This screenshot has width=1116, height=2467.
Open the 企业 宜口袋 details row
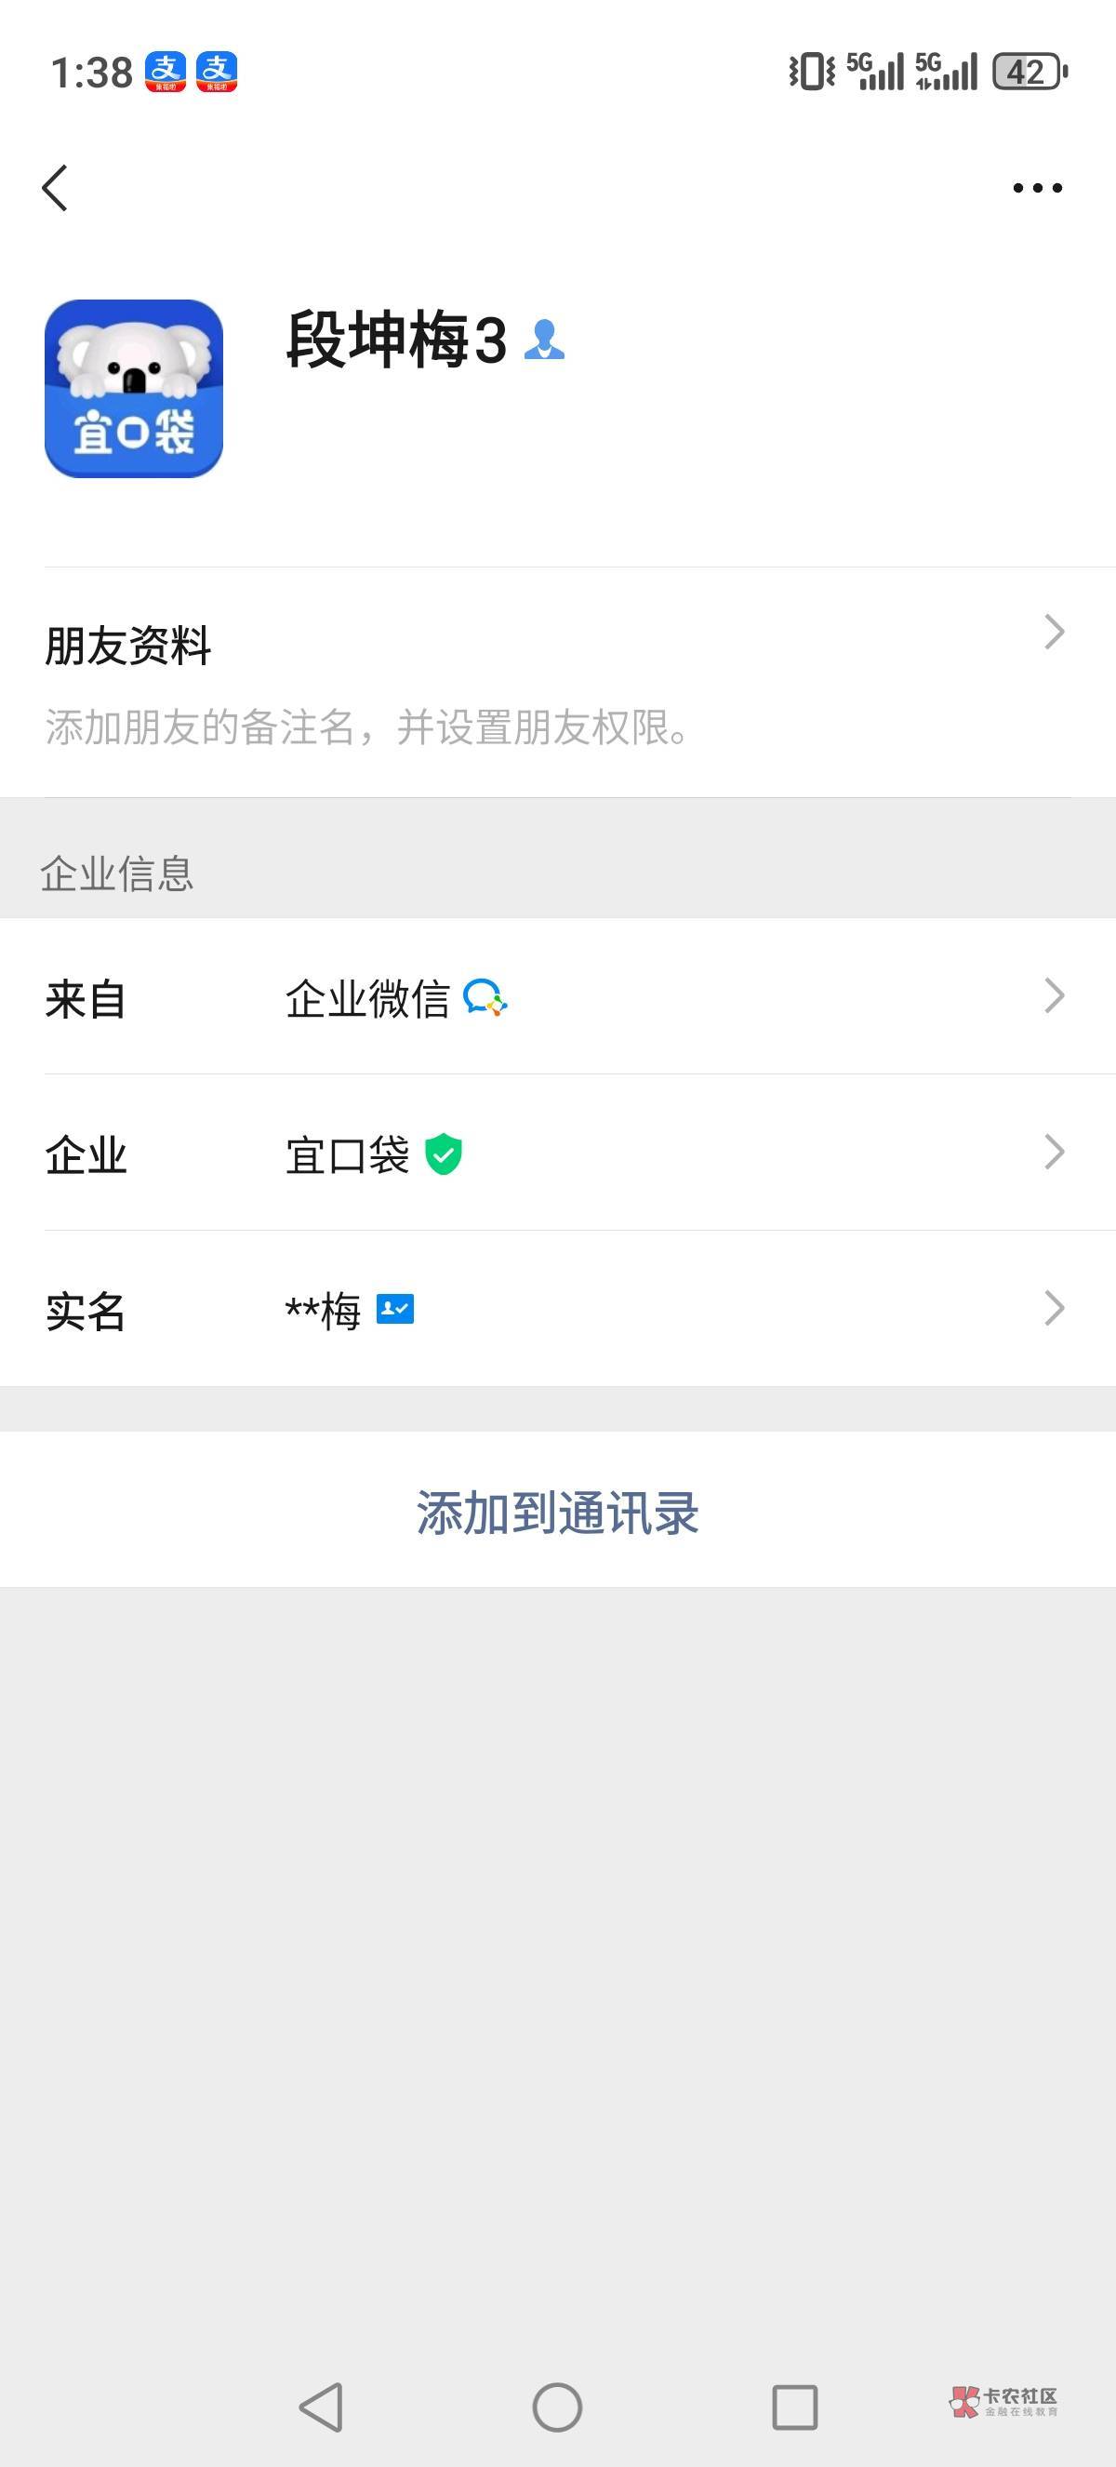point(347,1155)
